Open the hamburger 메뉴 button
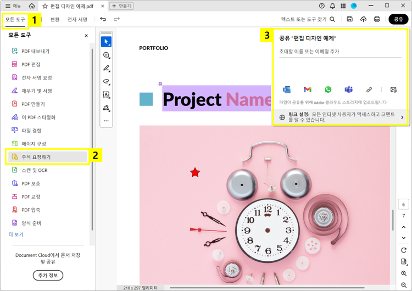Image resolution: width=412 pixels, height=291 pixels. 13,6
